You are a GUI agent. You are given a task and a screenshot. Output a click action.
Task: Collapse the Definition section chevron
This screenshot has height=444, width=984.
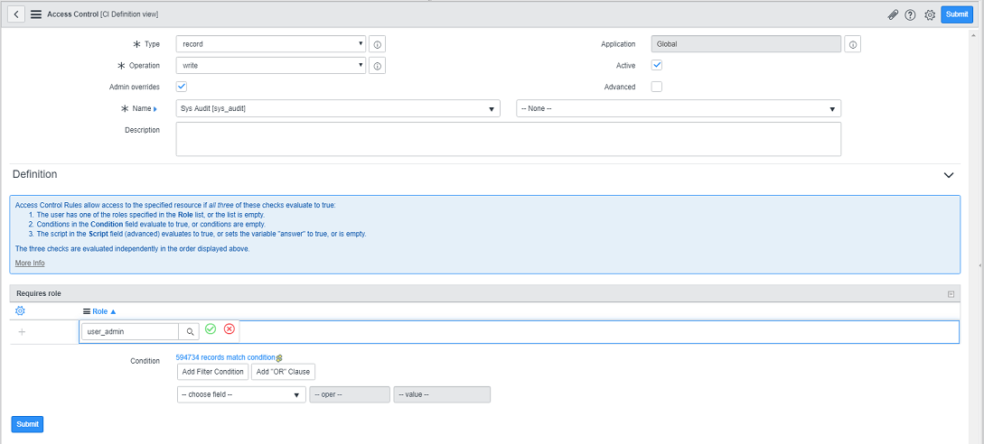point(948,174)
